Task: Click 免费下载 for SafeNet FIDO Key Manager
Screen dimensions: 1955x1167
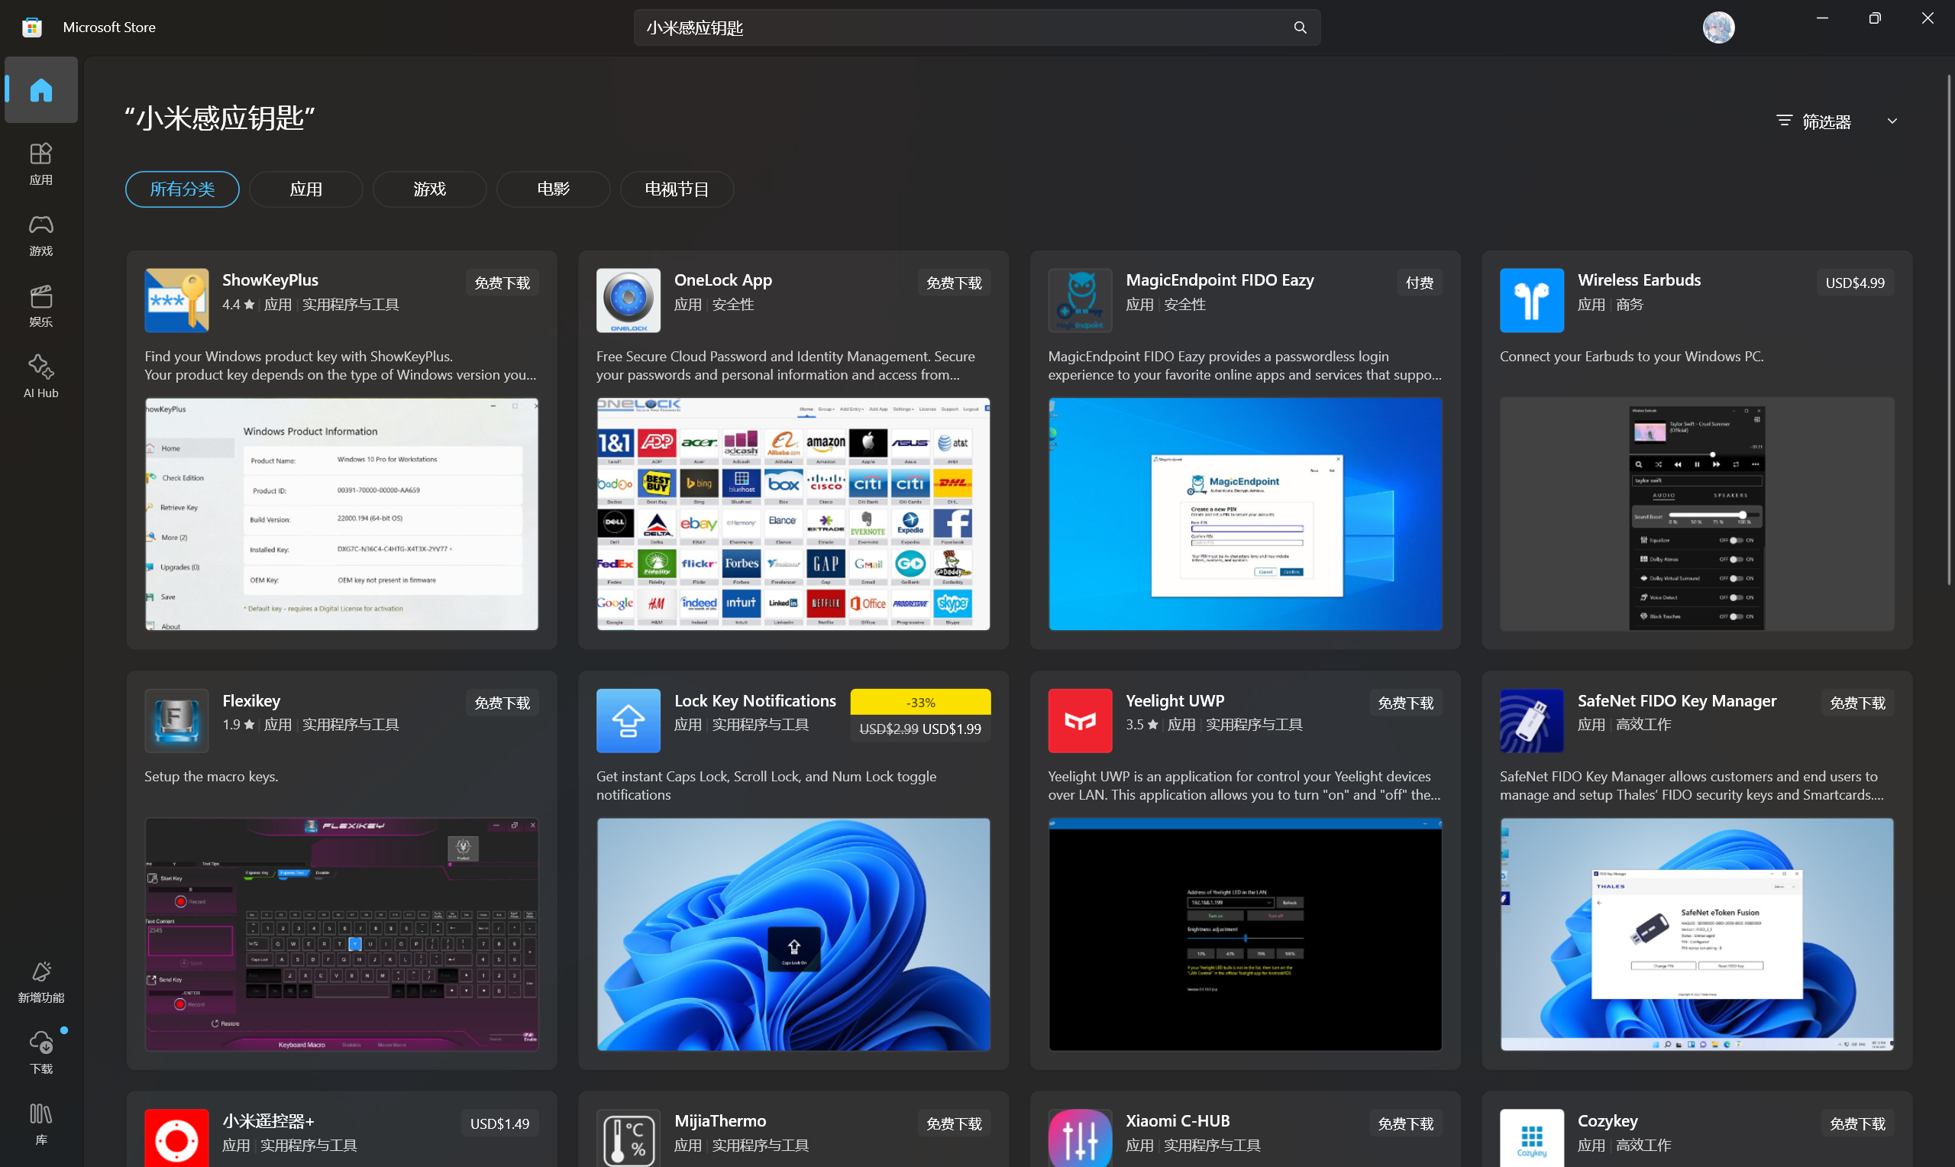Action: point(1858,703)
